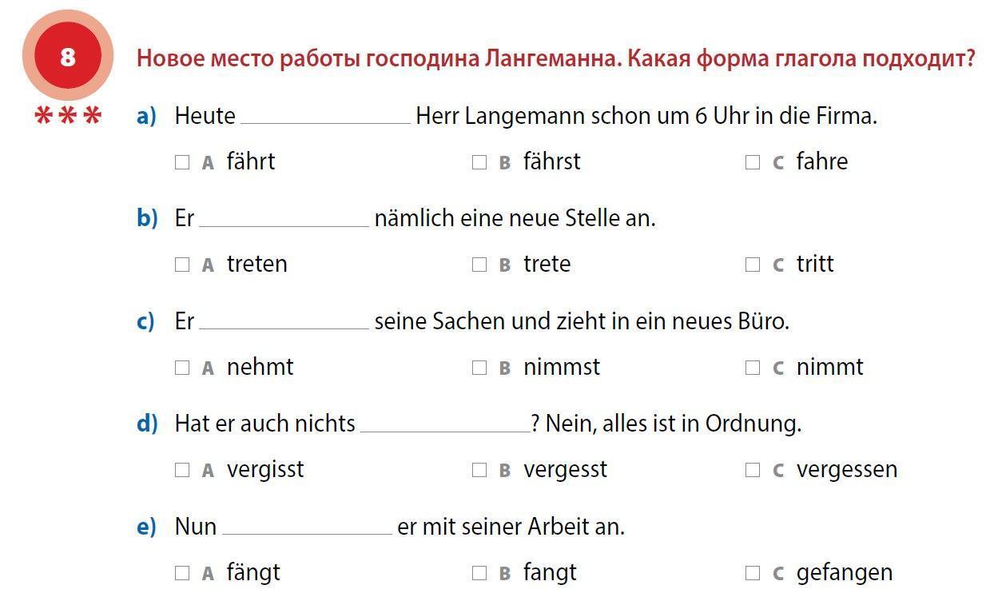The width and height of the screenshot is (994, 605).
Task: Tick option C 'nimmt'
Action: pyautogui.click(x=753, y=368)
